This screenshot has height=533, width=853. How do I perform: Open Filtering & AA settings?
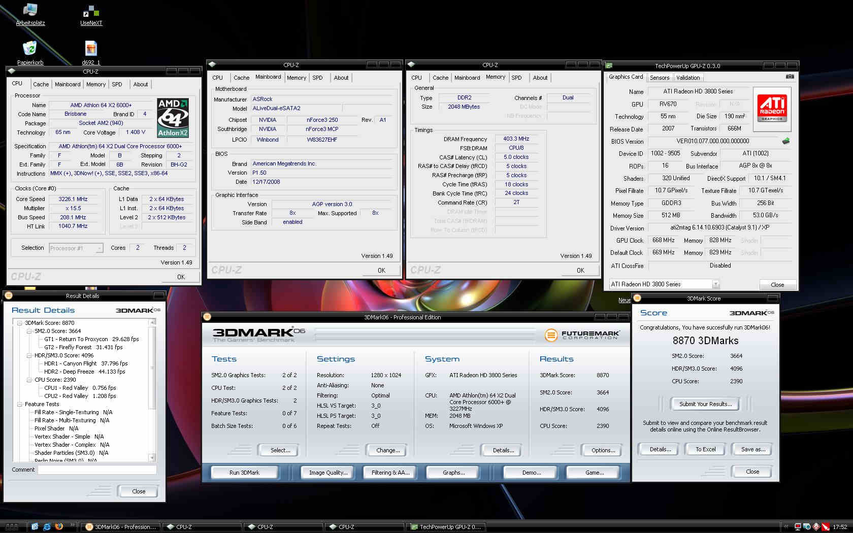coord(390,473)
